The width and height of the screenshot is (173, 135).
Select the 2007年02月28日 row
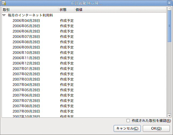click(84, 74)
